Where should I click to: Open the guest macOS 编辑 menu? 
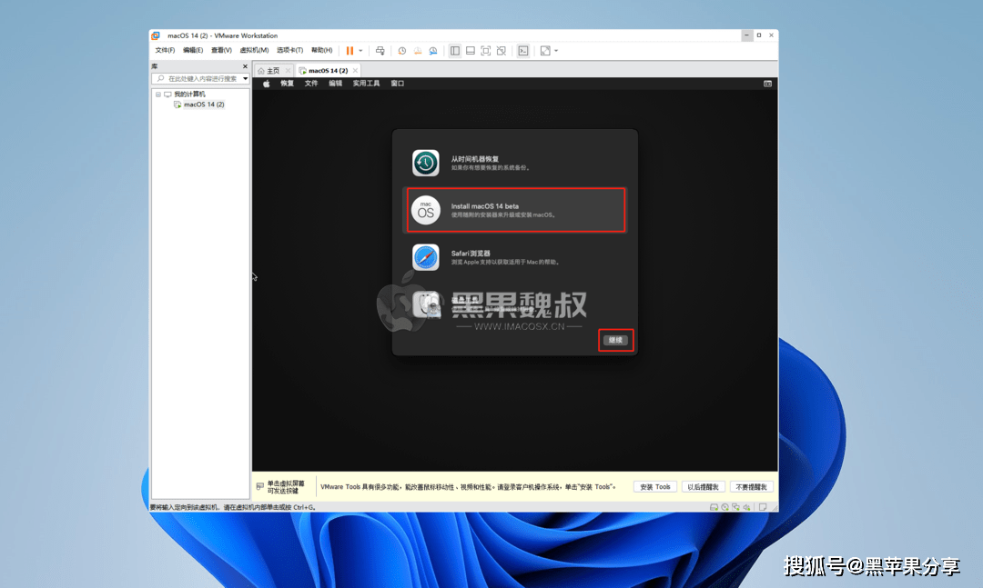335,84
